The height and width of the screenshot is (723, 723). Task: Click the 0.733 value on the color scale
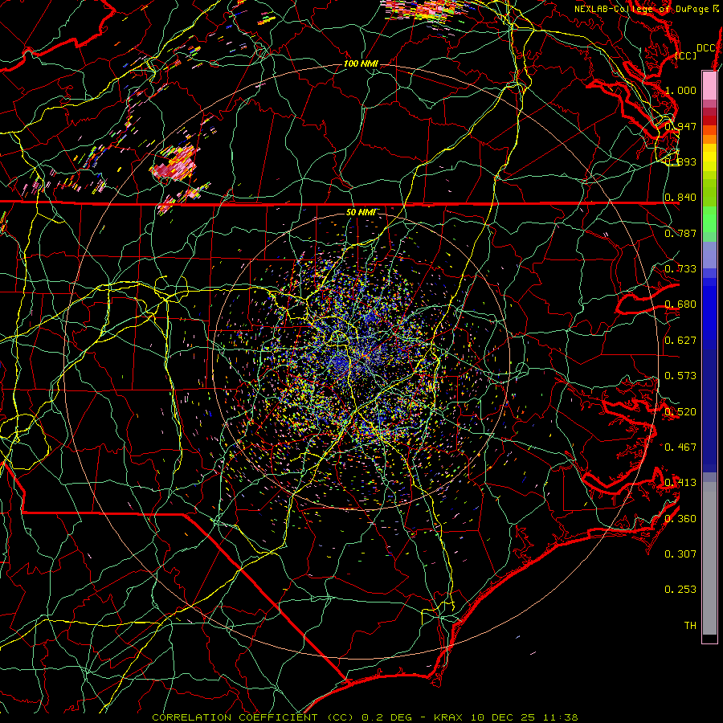[680, 269]
